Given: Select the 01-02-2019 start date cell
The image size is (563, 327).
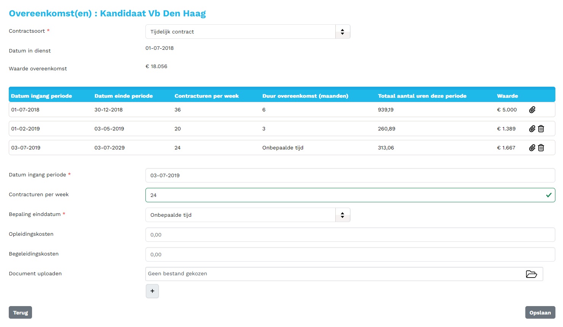Looking at the screenshot, I should click(26, 129).
